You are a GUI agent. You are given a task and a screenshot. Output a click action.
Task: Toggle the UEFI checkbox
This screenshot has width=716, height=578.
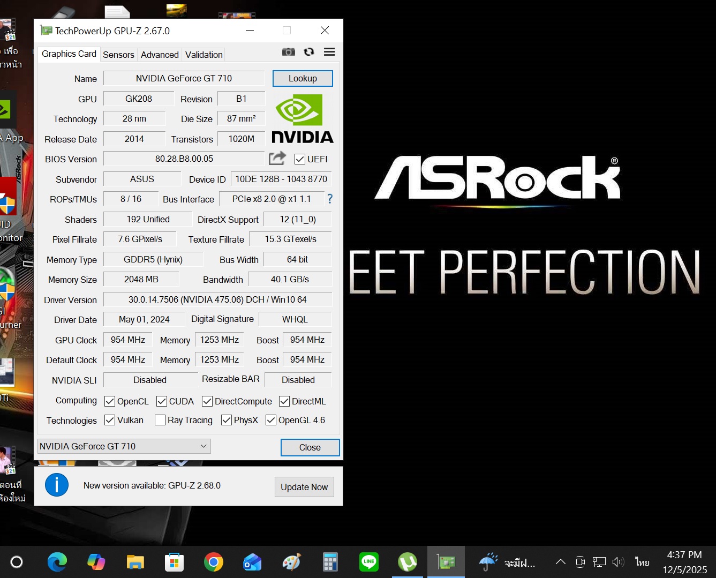[300, 159]
